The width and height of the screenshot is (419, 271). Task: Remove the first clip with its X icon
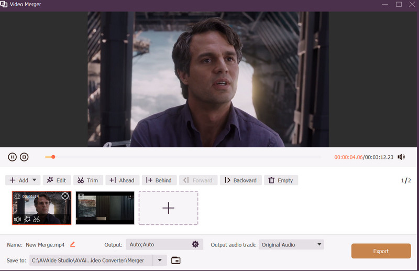pos(65,196)
